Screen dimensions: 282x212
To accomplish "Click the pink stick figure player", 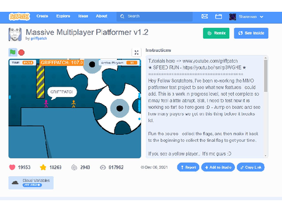I will click(46, 104).
